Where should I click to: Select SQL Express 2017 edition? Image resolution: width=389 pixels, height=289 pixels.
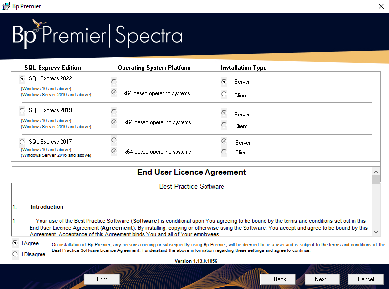(x=22, y=142)
